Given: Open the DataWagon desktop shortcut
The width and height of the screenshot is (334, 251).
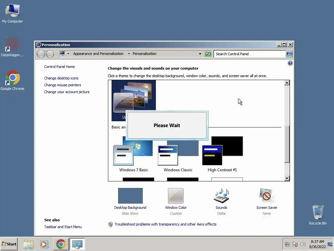Looking at the screenshot, I should coord(12,47).
